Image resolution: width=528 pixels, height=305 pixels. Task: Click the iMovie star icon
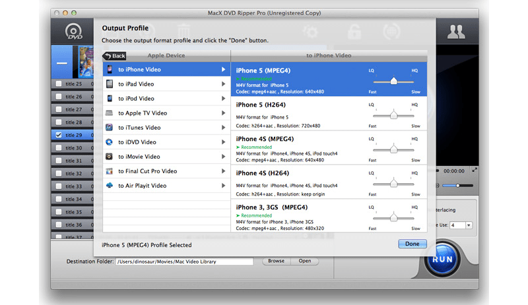point(109,156)
